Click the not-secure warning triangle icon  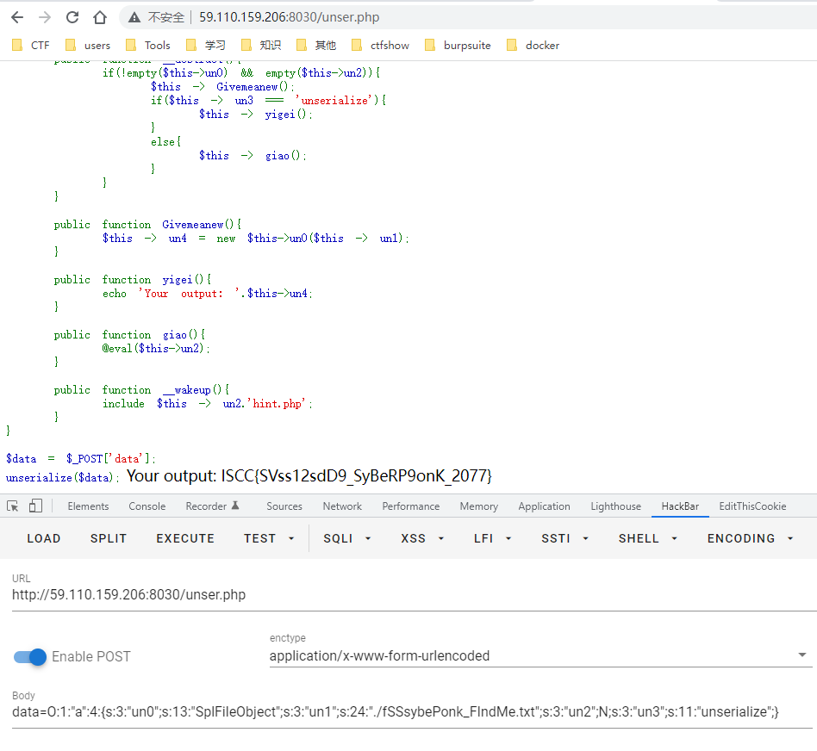(134, 17)
